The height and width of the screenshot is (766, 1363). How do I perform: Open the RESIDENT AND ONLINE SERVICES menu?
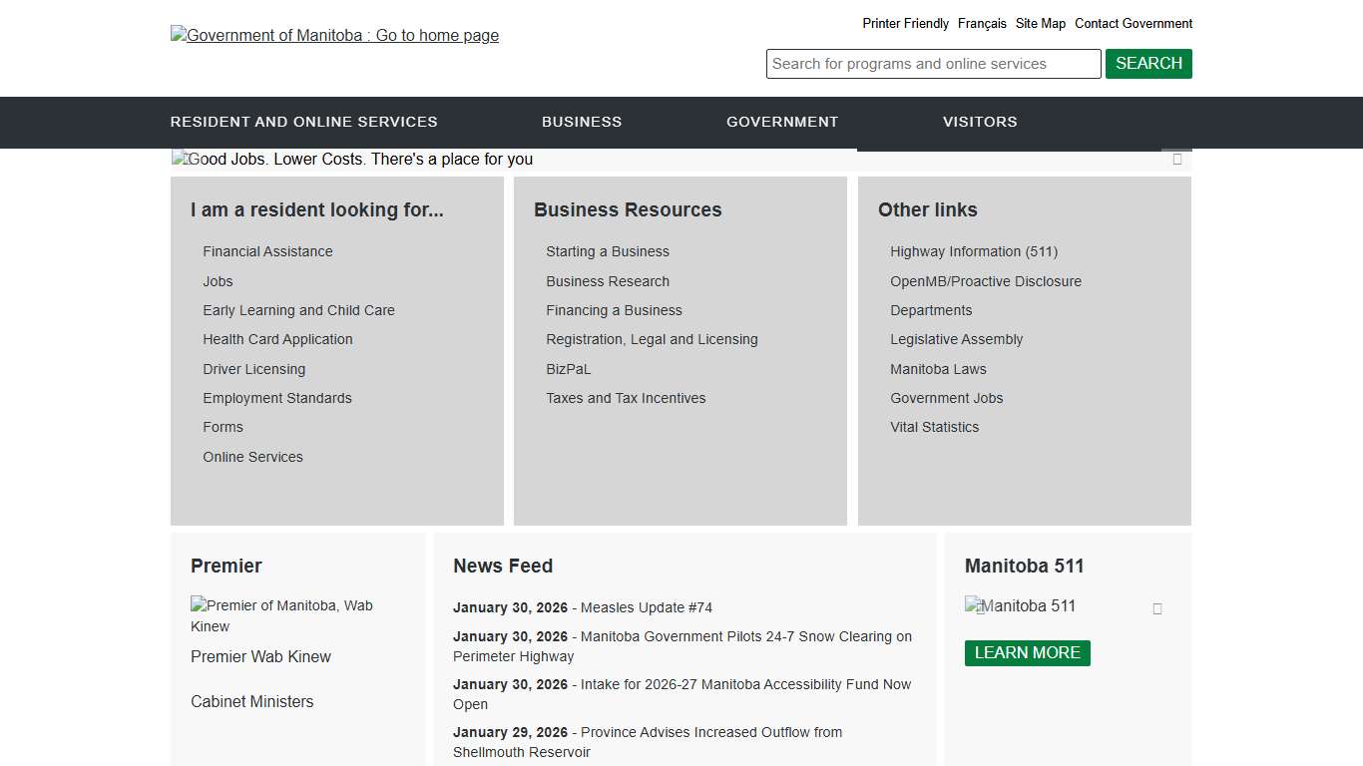303,122
